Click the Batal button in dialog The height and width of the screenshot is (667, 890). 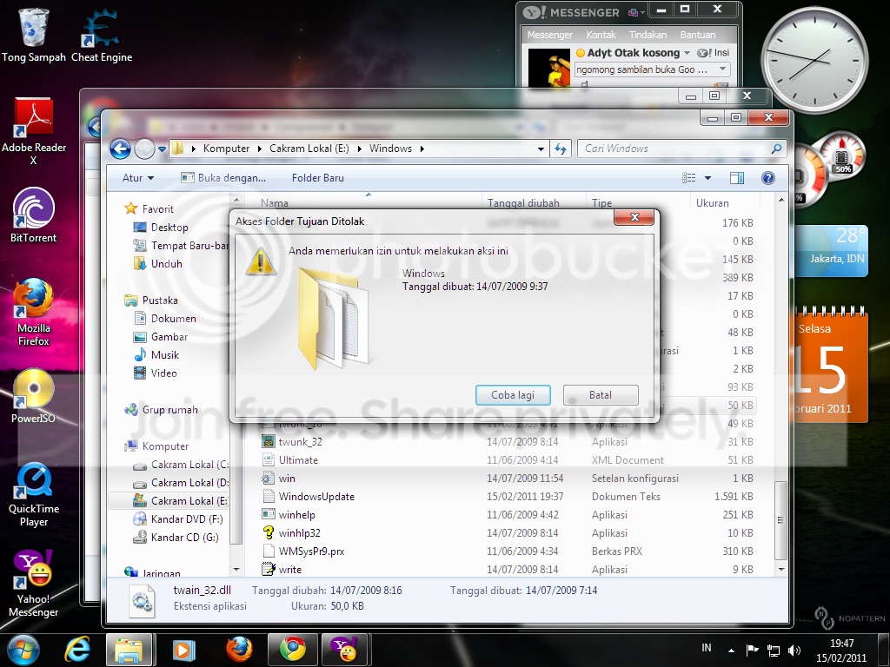(601, 395)
